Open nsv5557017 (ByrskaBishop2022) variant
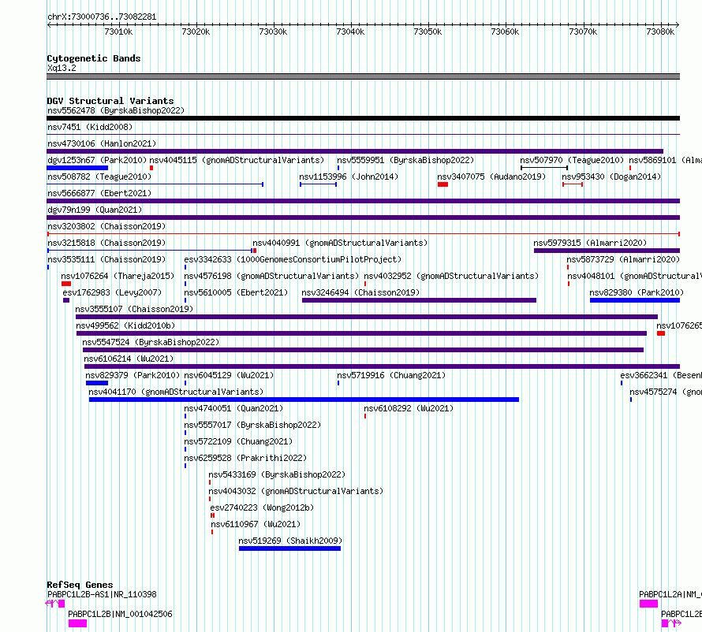 point(252,425)
